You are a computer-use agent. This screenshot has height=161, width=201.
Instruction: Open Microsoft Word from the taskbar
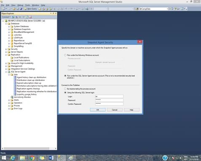(51, 158)
